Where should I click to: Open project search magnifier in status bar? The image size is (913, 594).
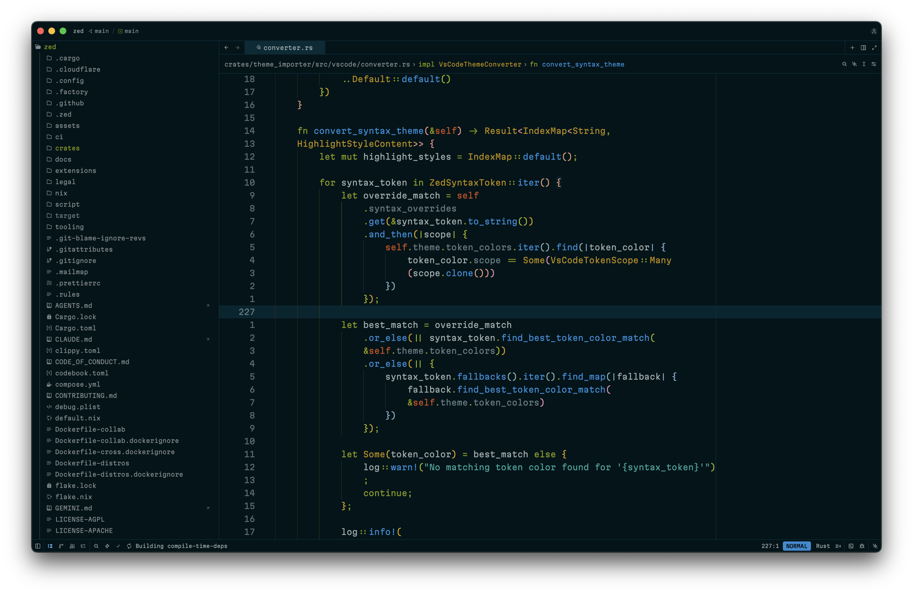[x=96, y=546]
